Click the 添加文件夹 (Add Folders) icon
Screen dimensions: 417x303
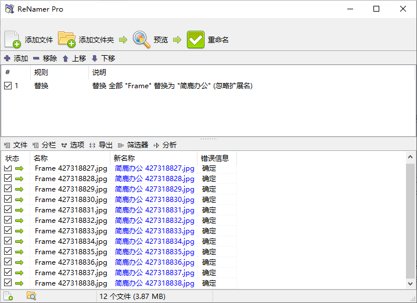(x=67, y=39)
